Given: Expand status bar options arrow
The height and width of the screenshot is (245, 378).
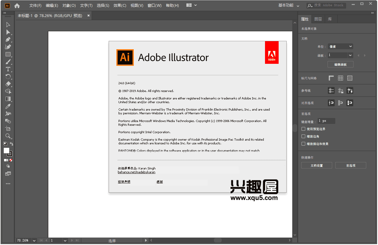Looking at the screenshot, I should point(146,240).
